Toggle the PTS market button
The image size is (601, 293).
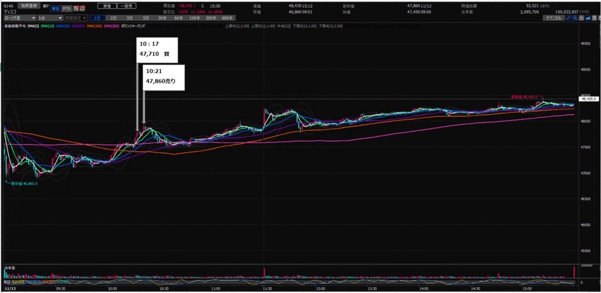[66, 8]
